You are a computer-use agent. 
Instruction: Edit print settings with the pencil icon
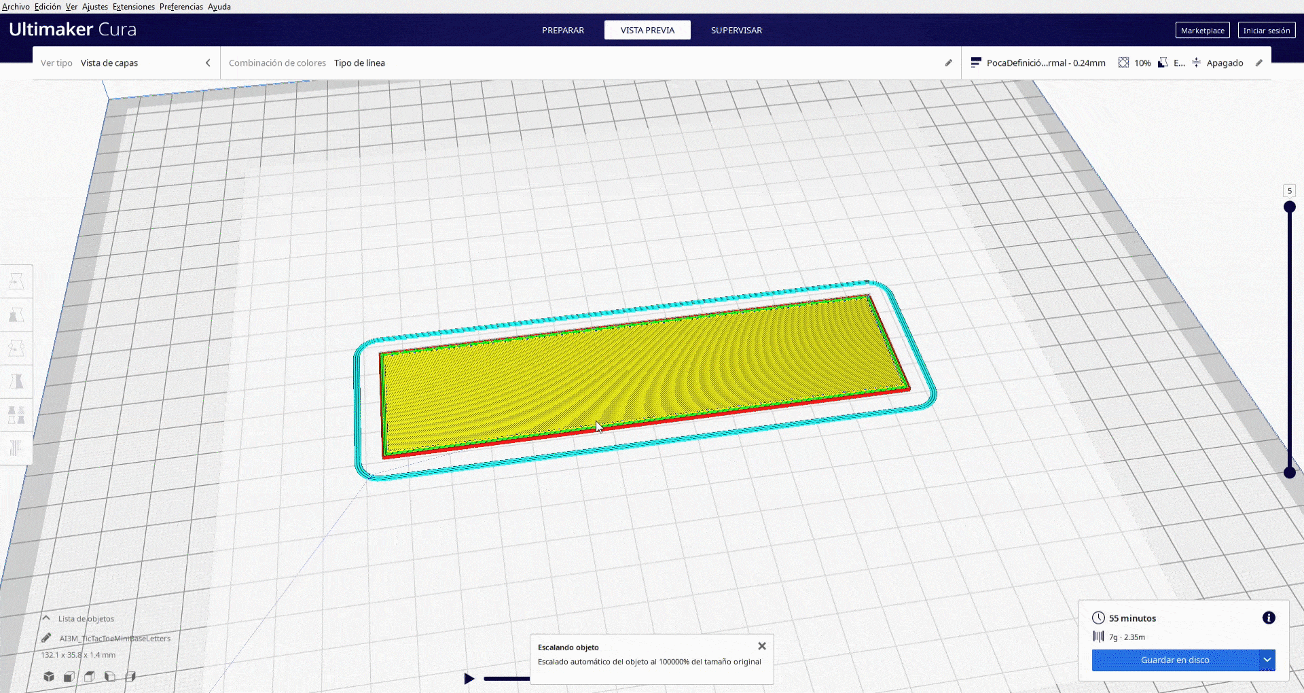click(1258, 63)
